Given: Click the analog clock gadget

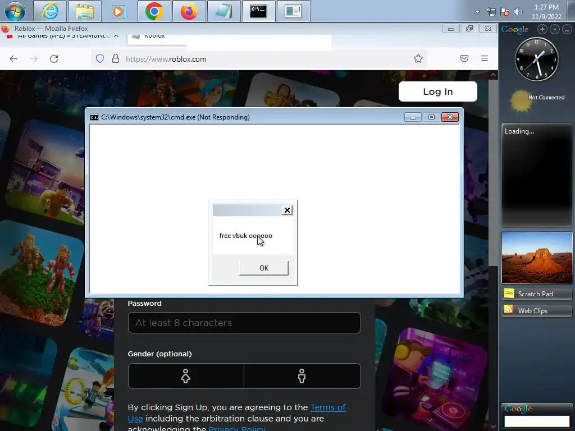Looking at the screenshot, I should (536, 59).
